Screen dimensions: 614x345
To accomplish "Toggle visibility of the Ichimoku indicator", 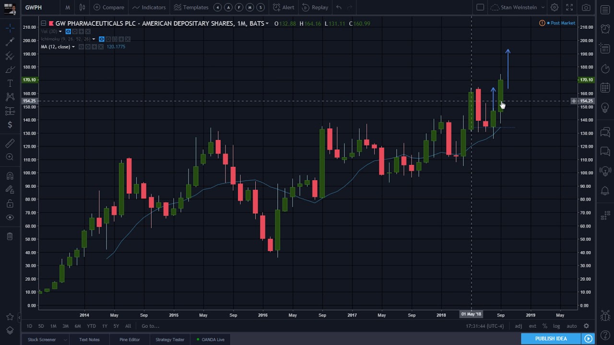I will tap(101, 39).
